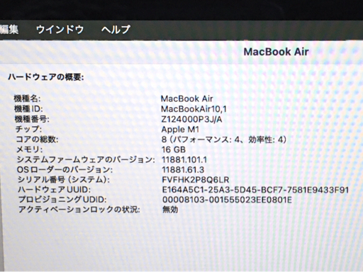The width and height of the screenshot is (363, 272).
Task: Click firmware version 11881.101.1
Action: click(184, 160)
